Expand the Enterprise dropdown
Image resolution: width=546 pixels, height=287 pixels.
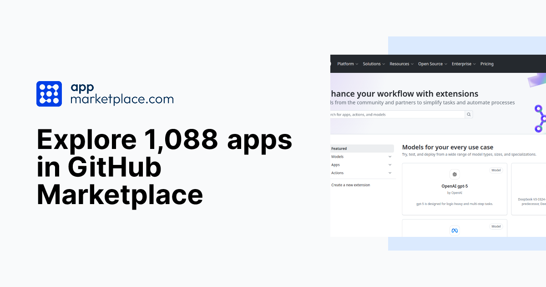click(463, 64)
